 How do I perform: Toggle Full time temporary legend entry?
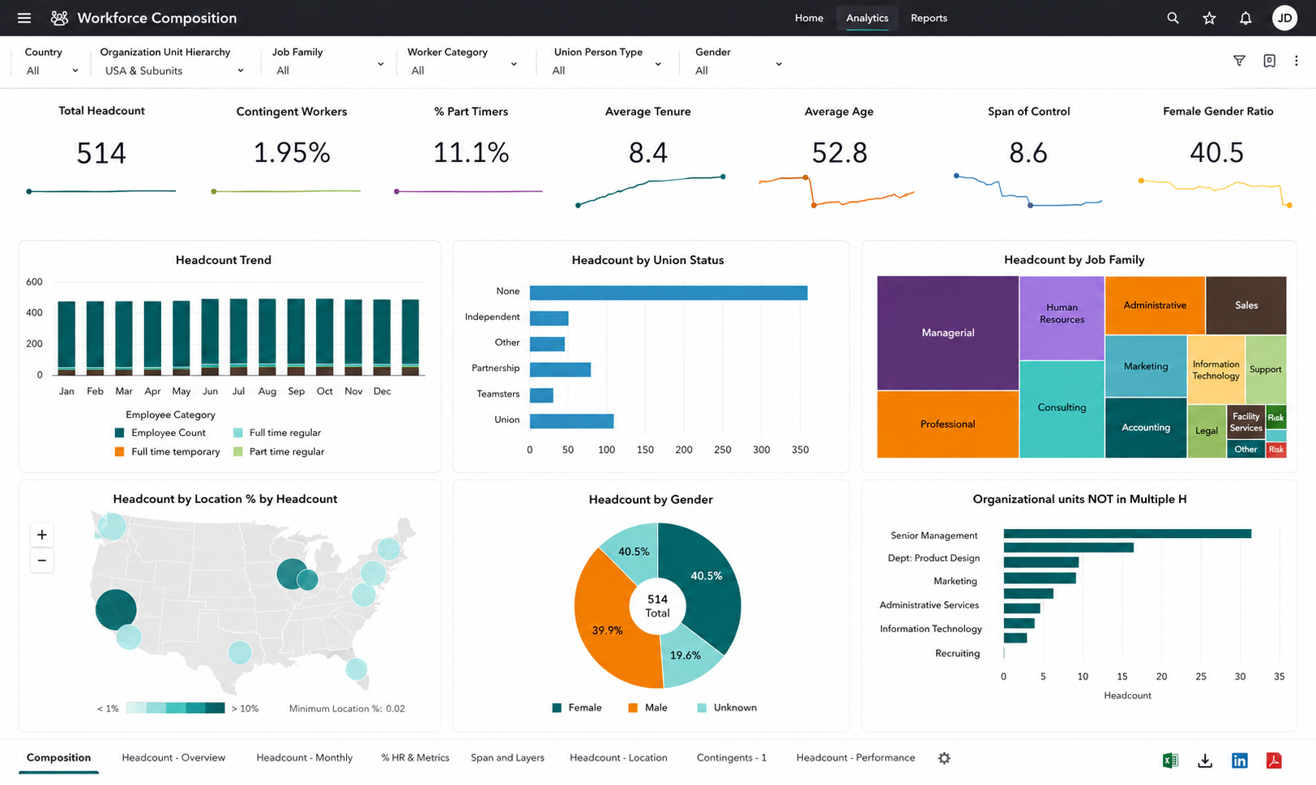click(x=168, y=452)
